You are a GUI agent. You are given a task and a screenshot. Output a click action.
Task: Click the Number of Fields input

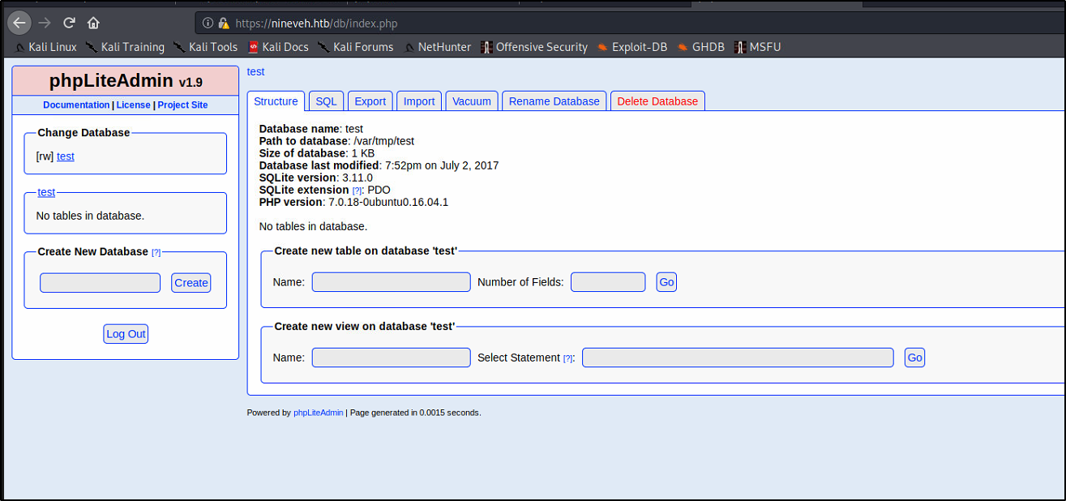click(x=608, y=282)
